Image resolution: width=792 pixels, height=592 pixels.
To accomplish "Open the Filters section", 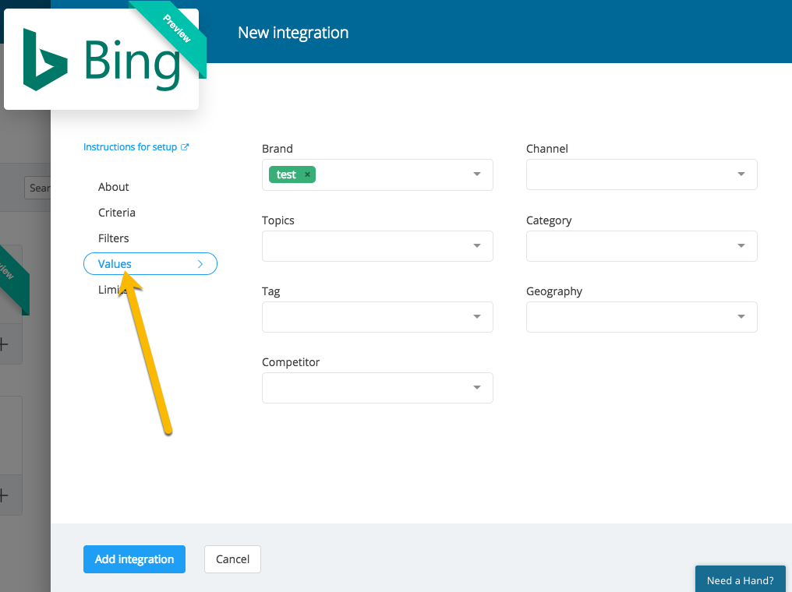I will click(x=114, y=238).
